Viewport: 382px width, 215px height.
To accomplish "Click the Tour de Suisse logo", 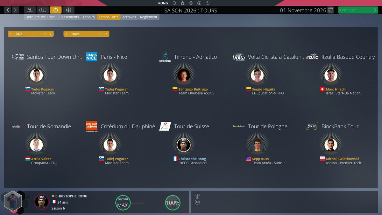I will (165, 126).
